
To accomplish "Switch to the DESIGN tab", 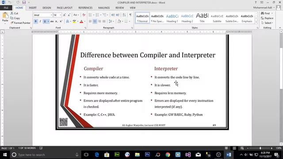I will pos(46,8).
